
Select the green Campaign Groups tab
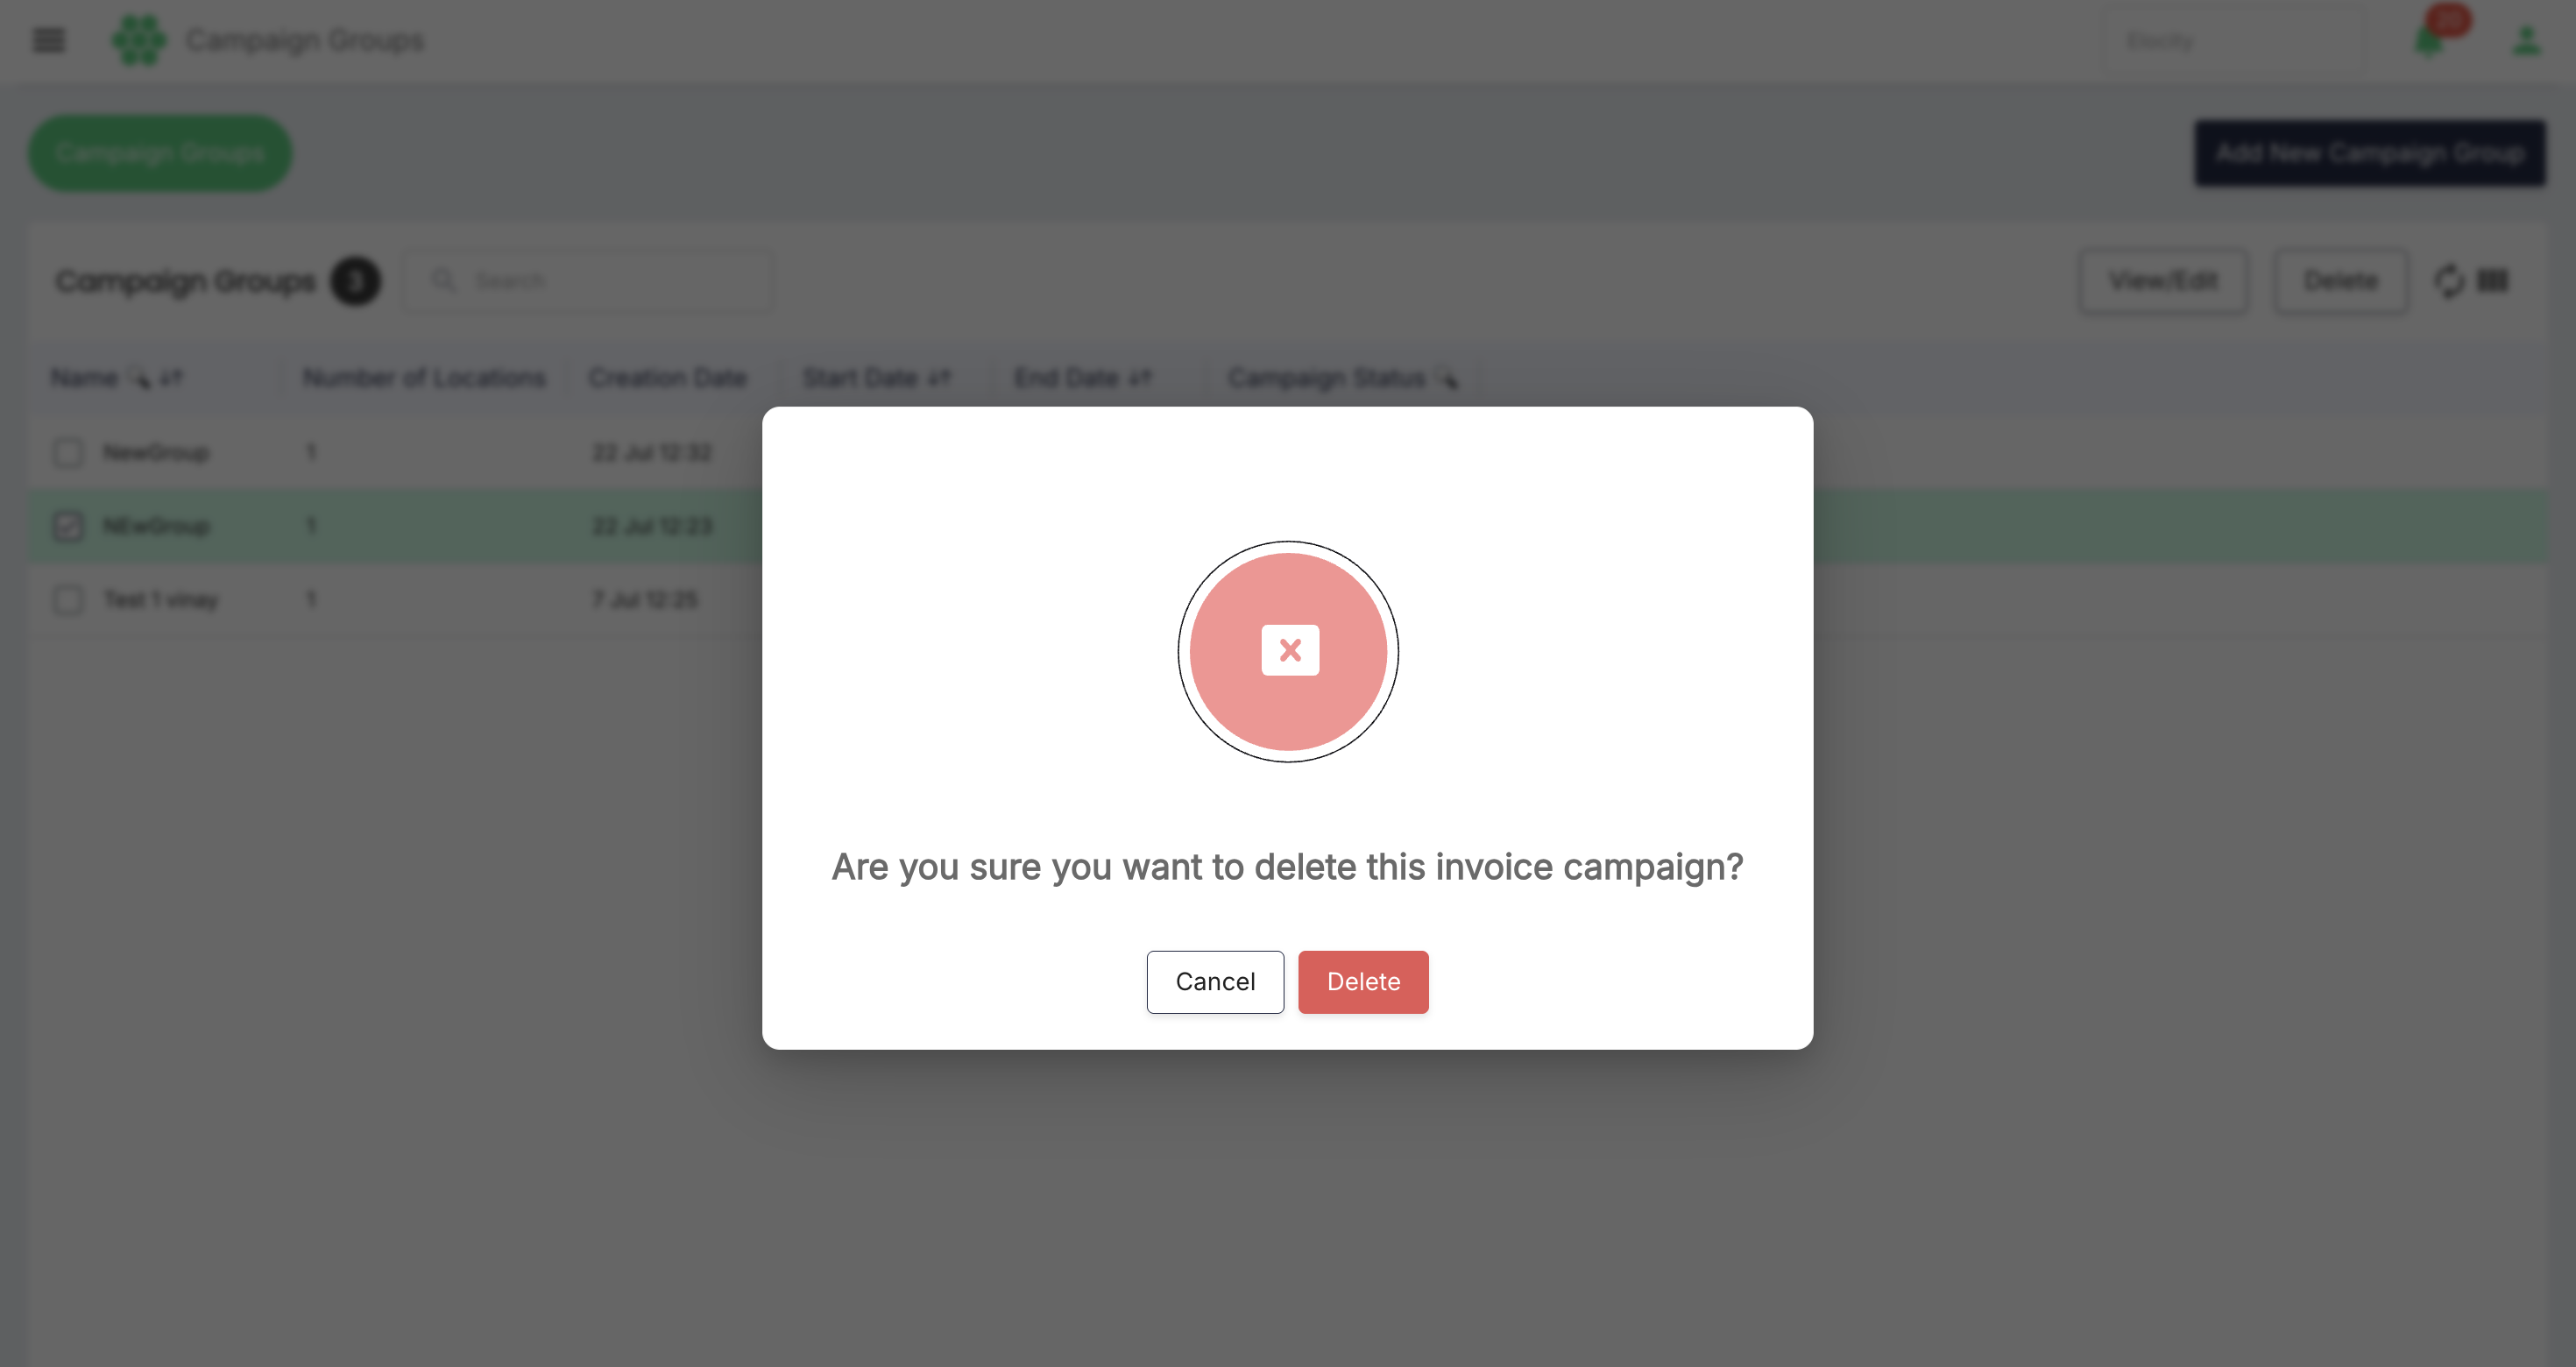[160, 153]
